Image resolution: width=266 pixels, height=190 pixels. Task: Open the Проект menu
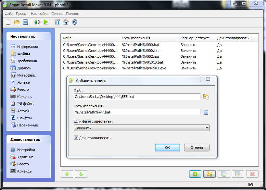click(22, 14)
